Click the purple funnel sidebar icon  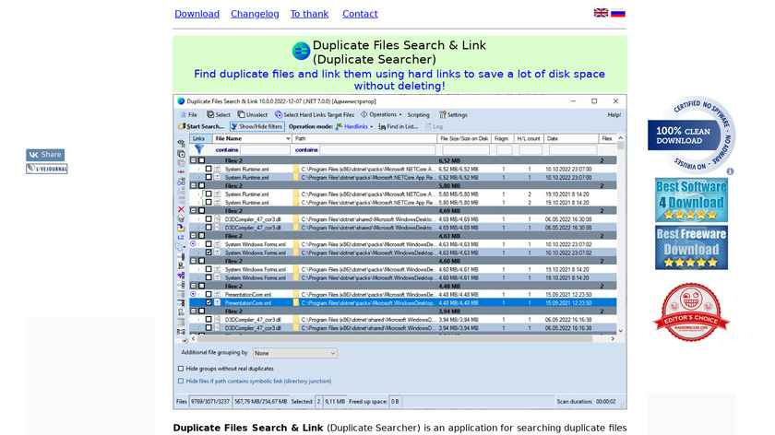[181, 276]
